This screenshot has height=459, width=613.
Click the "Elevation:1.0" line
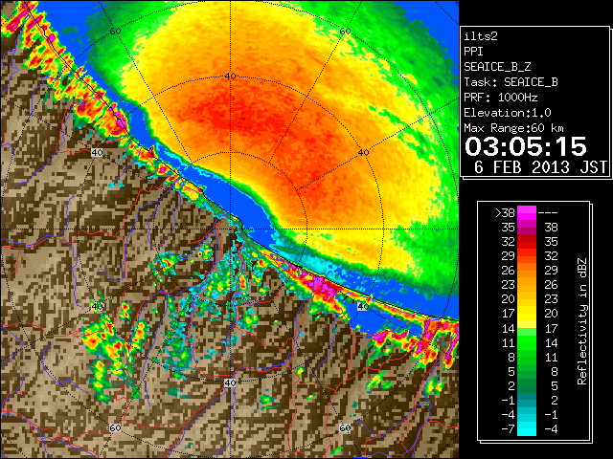[x=508, y=113]
